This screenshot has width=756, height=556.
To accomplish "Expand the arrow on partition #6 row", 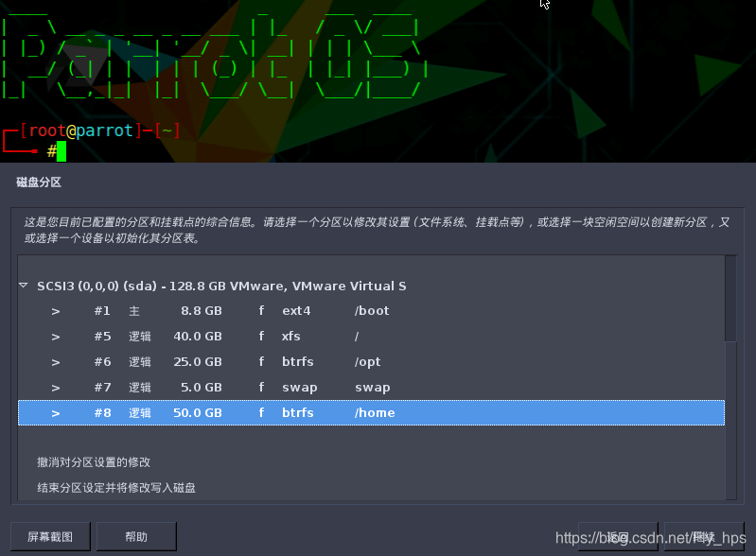I will click(56, 362).
